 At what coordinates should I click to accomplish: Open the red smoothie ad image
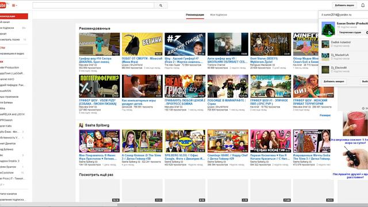pos(355,124)
